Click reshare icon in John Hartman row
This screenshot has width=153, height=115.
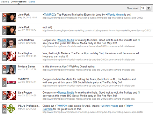point(4,45)
